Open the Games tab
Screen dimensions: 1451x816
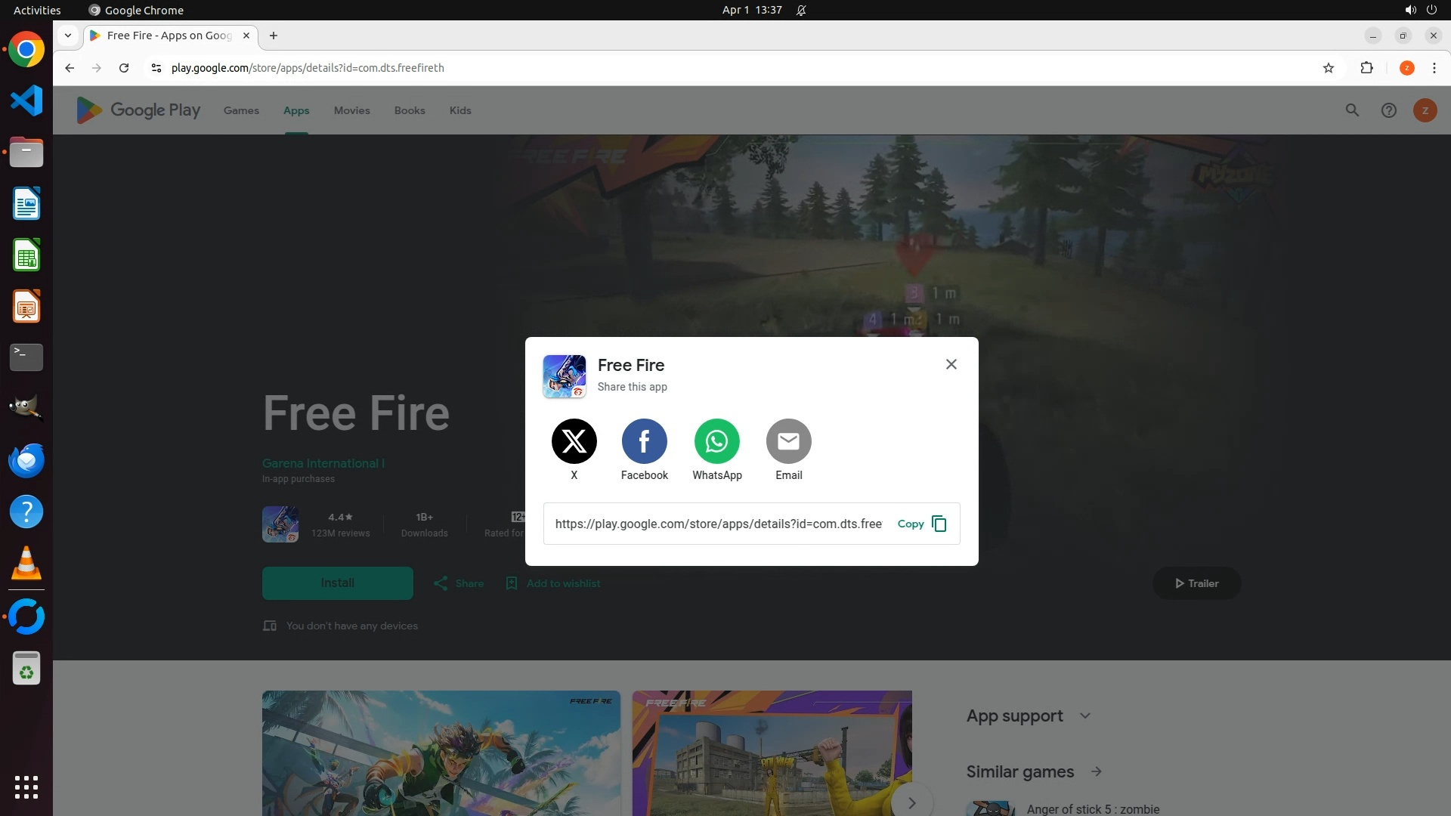241,110
